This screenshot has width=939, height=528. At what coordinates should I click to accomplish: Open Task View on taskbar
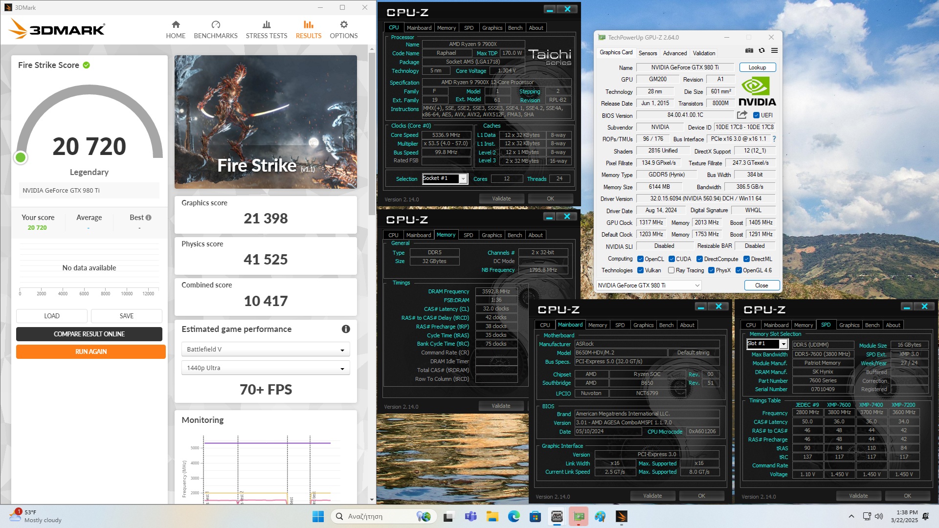click(x=448, y=516)
